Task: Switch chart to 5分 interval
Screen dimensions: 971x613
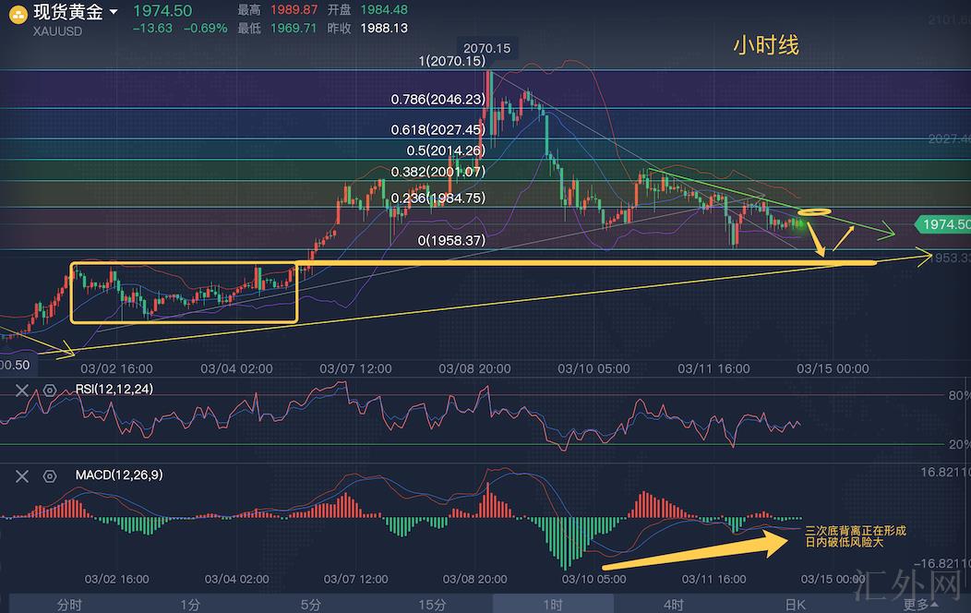Action: click(x=311, y=605)
